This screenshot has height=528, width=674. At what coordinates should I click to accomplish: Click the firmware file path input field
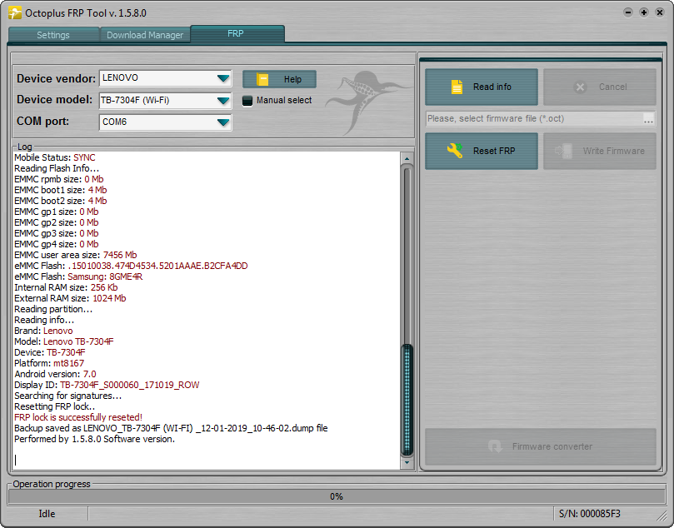pos(534,119)
